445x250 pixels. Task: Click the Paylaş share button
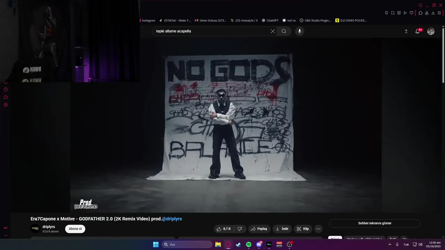coord(259,229)
